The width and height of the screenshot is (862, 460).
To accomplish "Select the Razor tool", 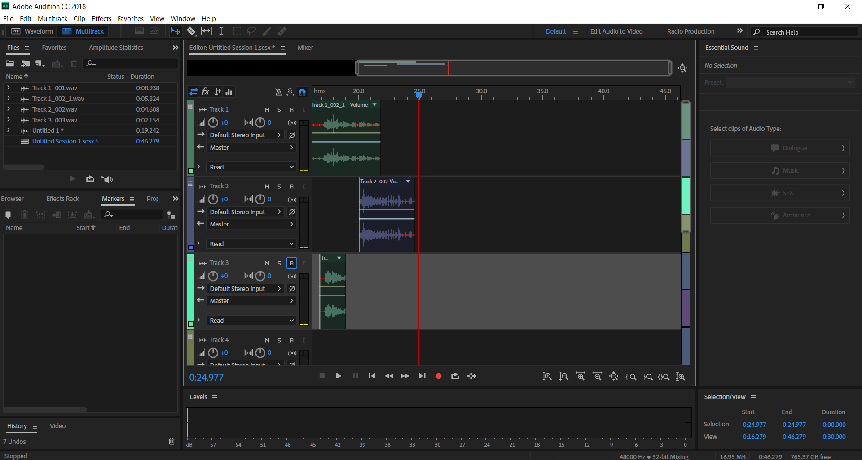I will tap(192, 31).
